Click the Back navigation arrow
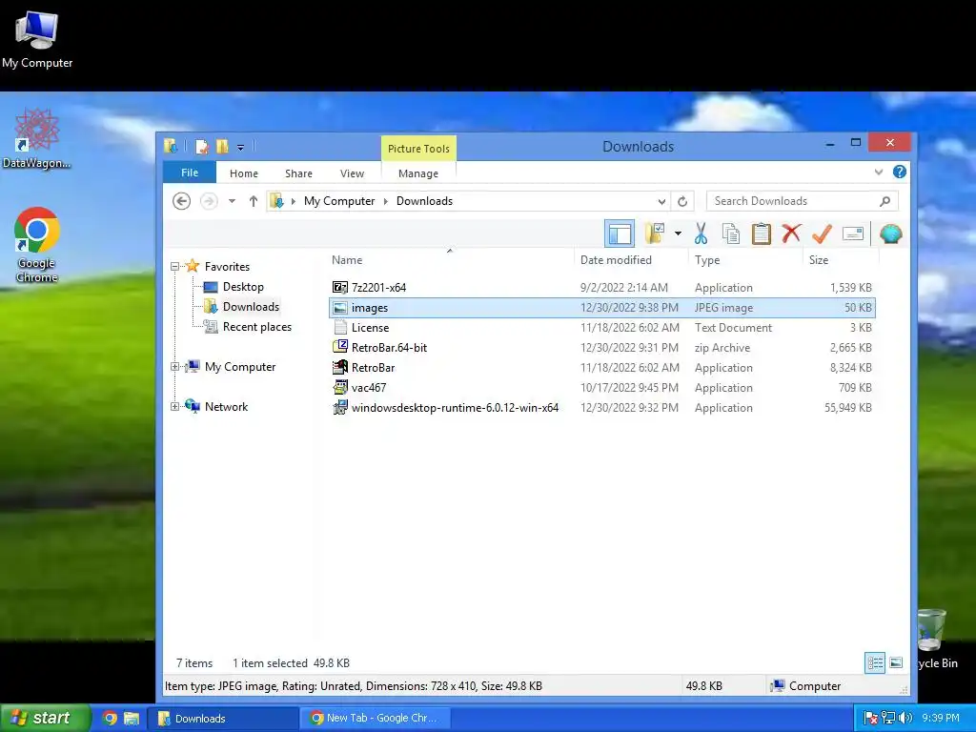This screenshot has height=732, width=976. click(x=181, y=201)
